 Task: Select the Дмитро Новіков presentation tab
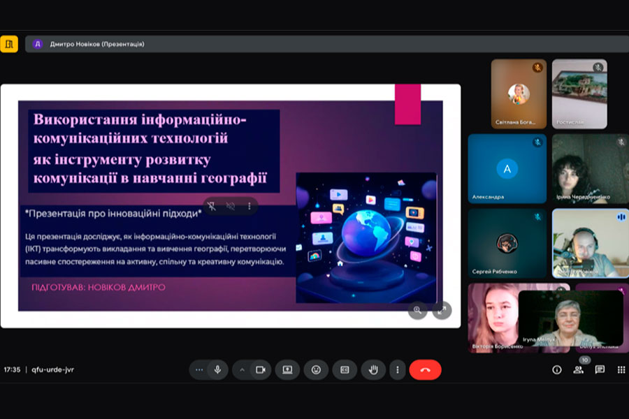(96, 44)
